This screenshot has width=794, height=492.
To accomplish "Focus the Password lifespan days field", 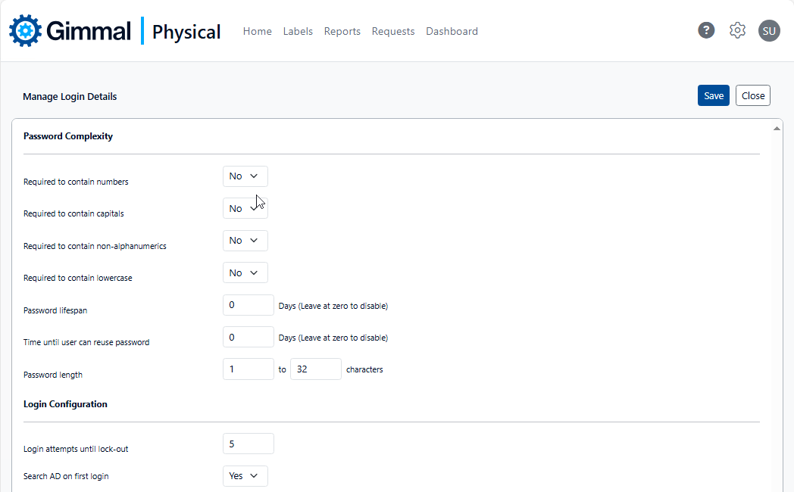I will coord(249,305).
